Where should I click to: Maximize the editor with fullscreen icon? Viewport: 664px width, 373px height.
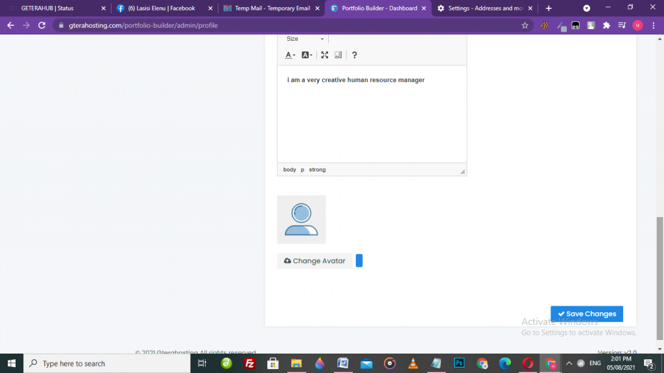coord(324,55)
